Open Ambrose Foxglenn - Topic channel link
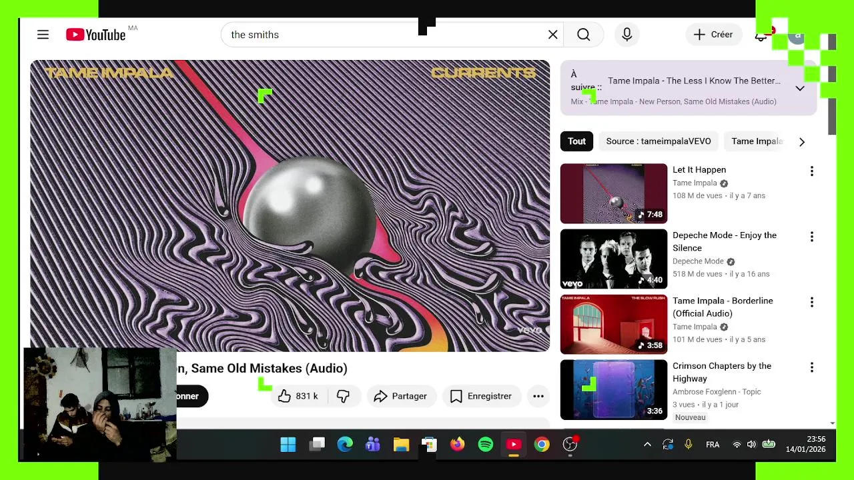 (x=717, y=392)
